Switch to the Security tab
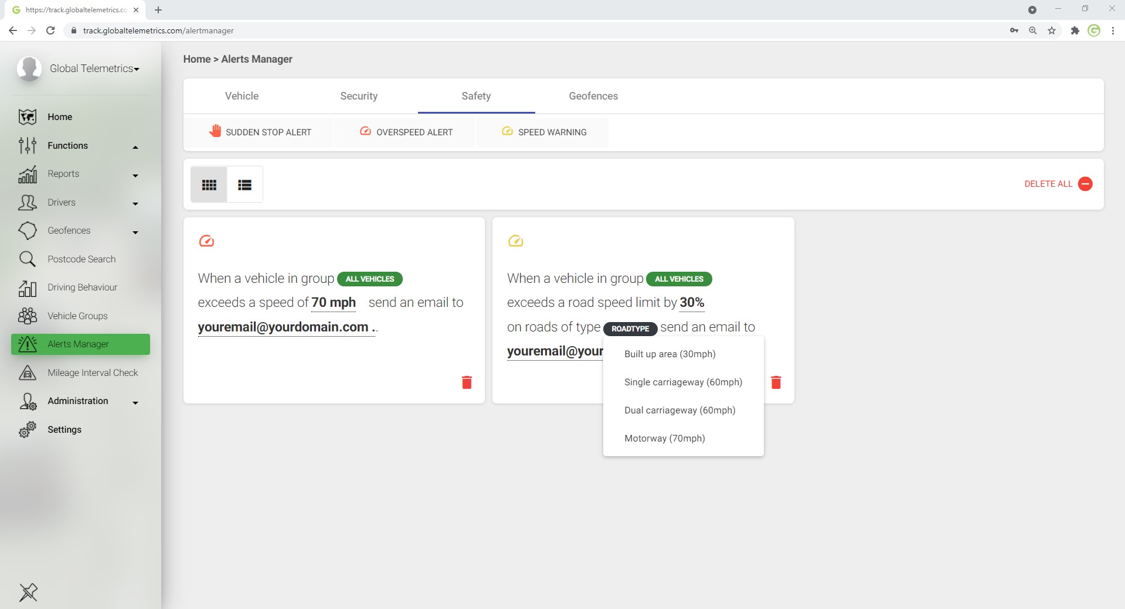 (x=359, y=96)
